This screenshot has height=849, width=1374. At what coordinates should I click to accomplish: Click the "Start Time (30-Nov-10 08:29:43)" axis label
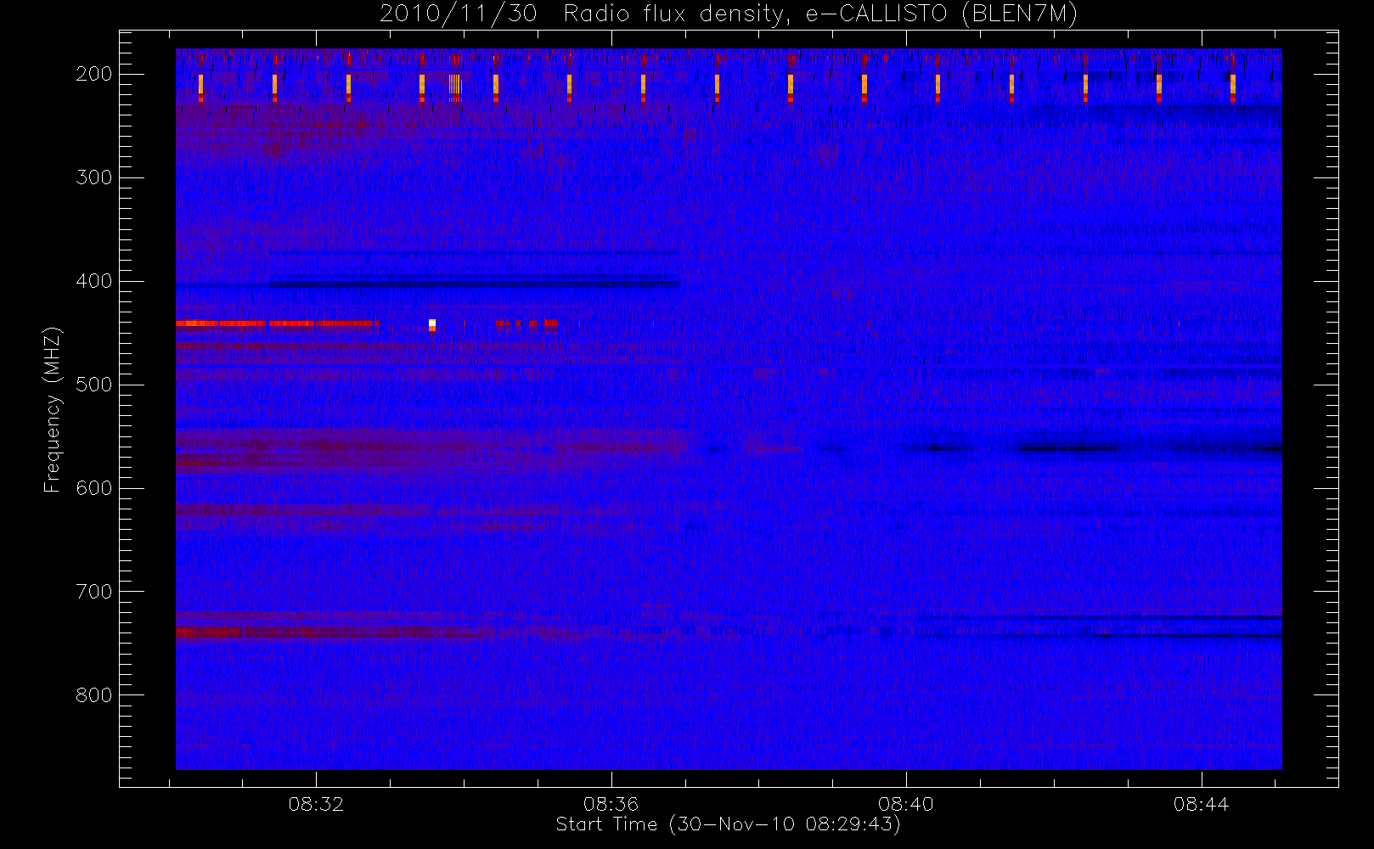click(728, 824)
